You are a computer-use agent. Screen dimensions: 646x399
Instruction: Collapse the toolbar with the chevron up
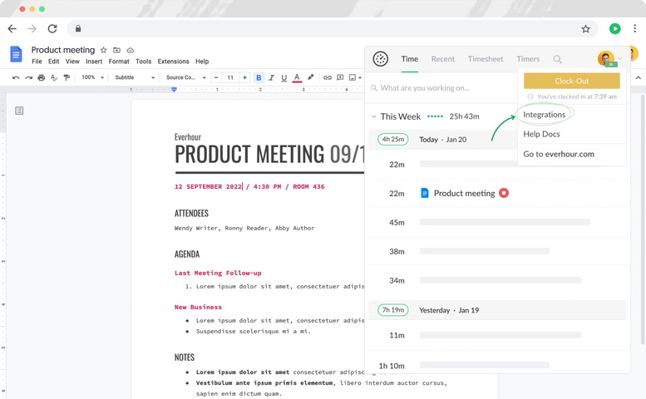tap(639, 77)
